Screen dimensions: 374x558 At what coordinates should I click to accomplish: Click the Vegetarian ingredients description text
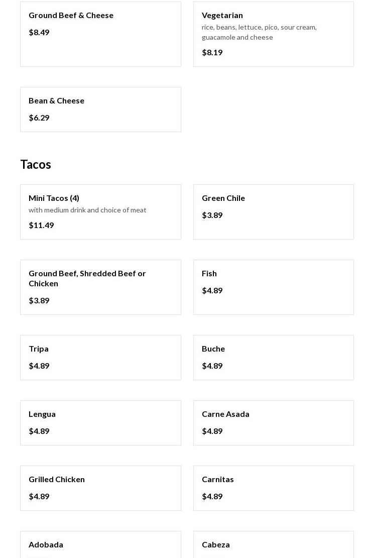point(259,32)
